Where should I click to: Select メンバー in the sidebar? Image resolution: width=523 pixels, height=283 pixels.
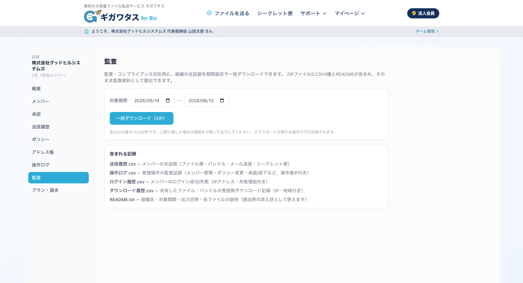(58, 102)
